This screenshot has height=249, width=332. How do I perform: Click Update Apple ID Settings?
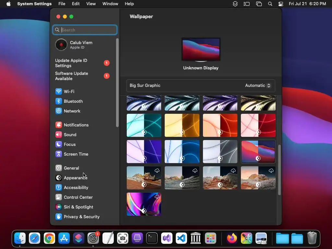(83, 63)
